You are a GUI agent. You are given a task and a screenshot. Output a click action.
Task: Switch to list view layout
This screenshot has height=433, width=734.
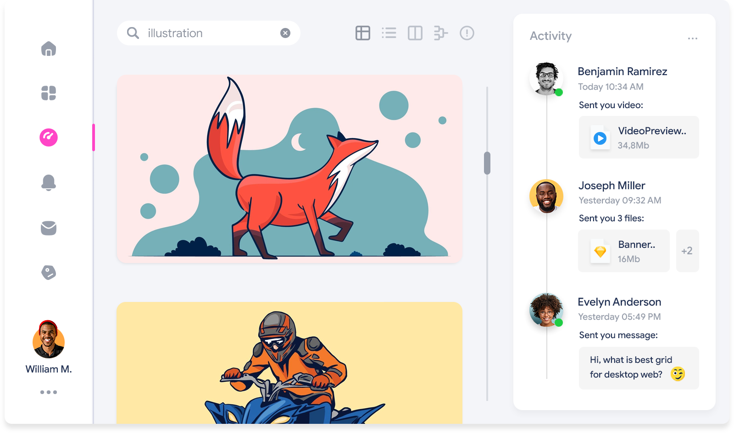click(389, 33)
